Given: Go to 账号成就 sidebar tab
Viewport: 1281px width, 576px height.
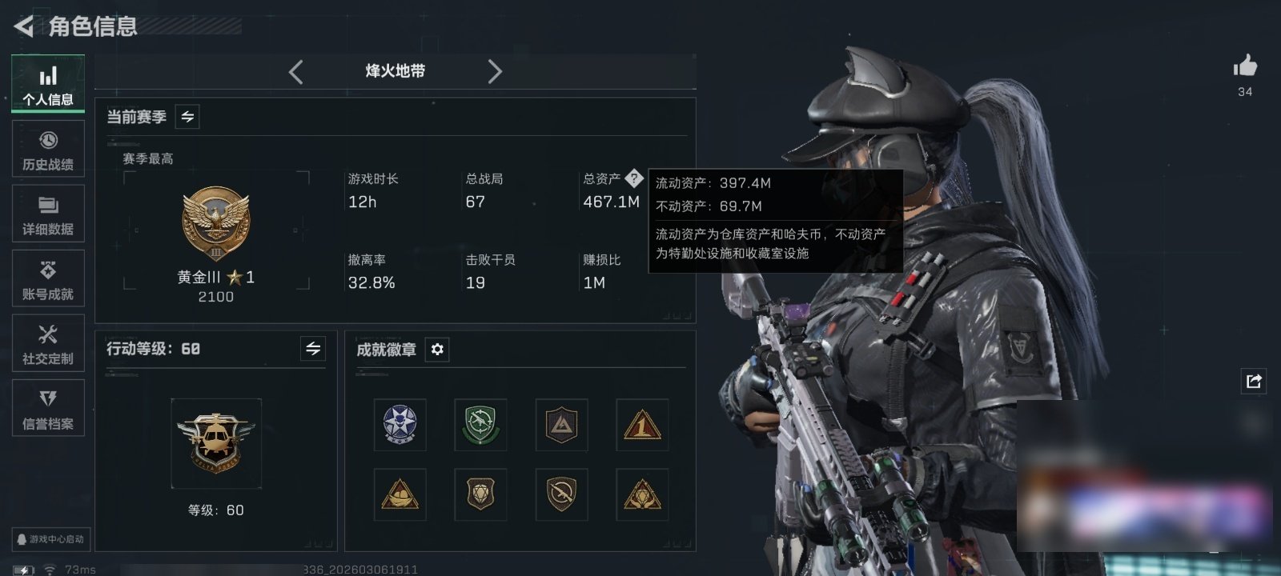Looking at the screenshot, I should [48, 278].
